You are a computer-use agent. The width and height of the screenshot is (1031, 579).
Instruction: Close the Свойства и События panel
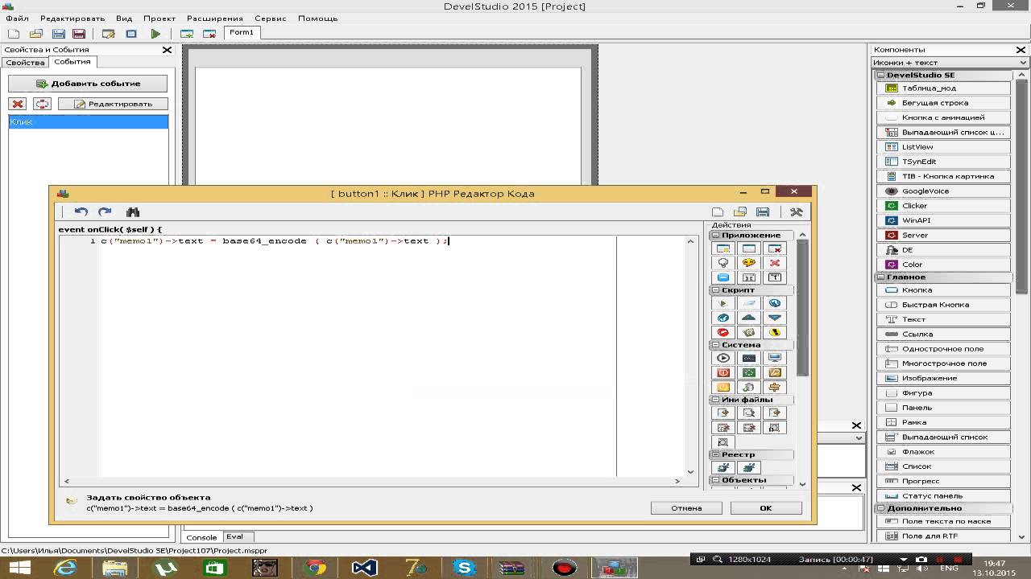pyautogui.click(x=167, y=50)
